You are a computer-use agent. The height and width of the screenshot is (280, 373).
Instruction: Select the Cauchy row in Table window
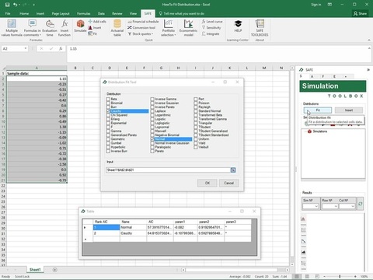pos(167,233)
